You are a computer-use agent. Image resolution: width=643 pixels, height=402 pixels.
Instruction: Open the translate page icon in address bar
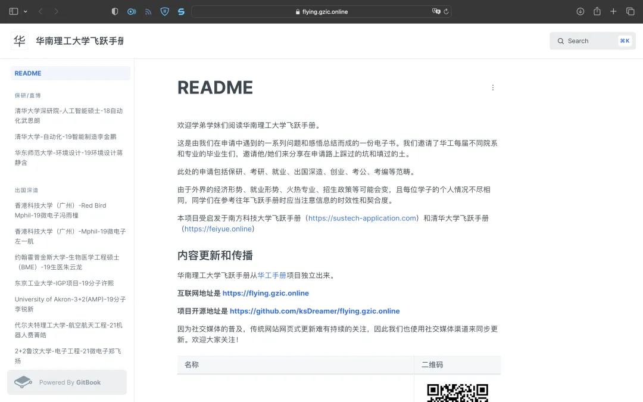tap(436, 11)
